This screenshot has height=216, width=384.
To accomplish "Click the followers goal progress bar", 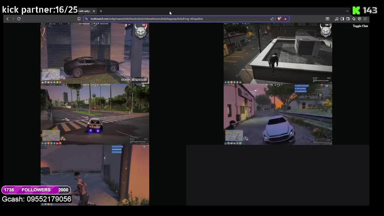I will pos(36,190).
